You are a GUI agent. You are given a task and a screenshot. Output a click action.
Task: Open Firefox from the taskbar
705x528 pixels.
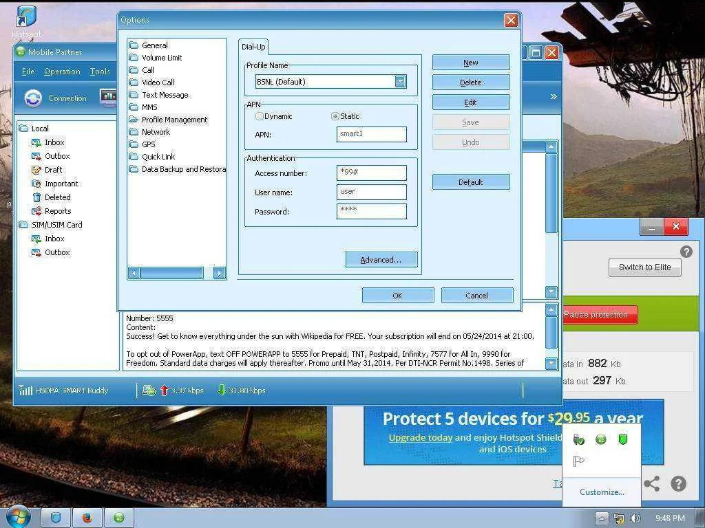(x=87, y=518)
